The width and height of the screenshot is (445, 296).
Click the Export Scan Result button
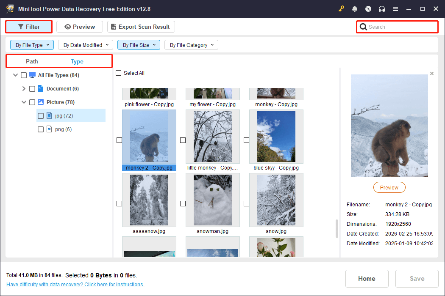click(141, 27)
